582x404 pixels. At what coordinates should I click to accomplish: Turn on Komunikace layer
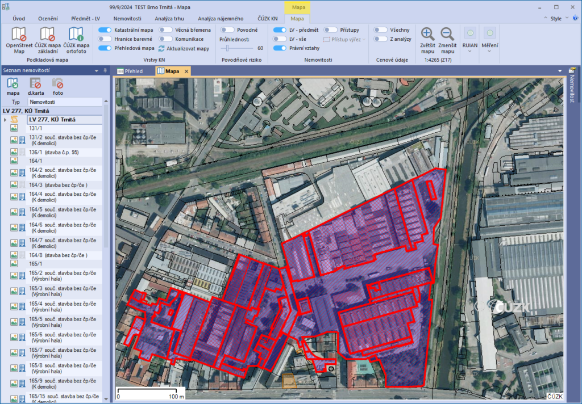coord(165,39)
